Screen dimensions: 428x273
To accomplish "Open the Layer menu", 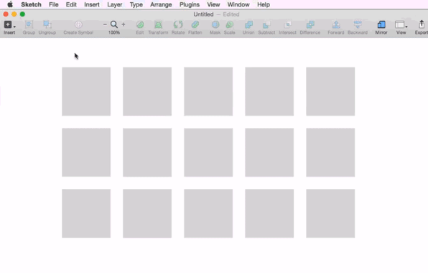I will [x=115, y=4].
